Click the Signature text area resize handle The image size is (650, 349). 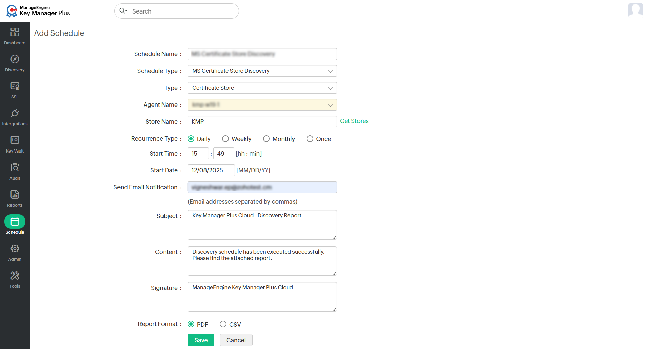tap(334, 309)
